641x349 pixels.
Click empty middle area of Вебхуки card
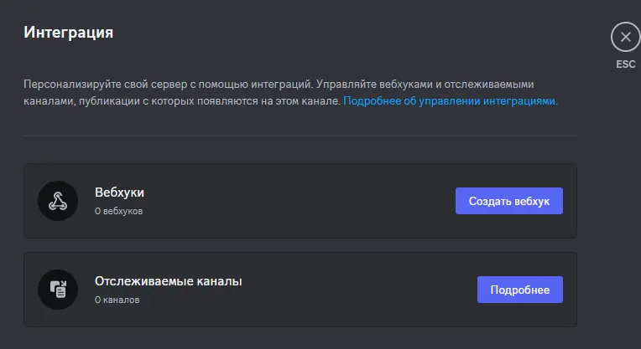pyautogui.click(x=299, y=201)
